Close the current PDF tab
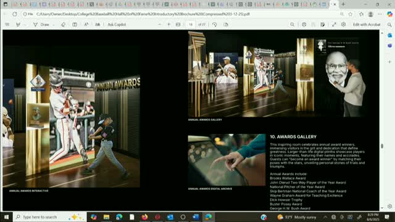 point(335,4)
